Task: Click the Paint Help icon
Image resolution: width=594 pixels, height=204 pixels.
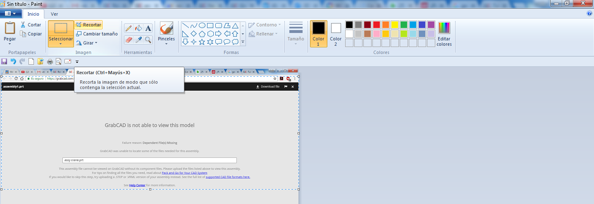Action: pyautogui.click(x=589, y=14)
